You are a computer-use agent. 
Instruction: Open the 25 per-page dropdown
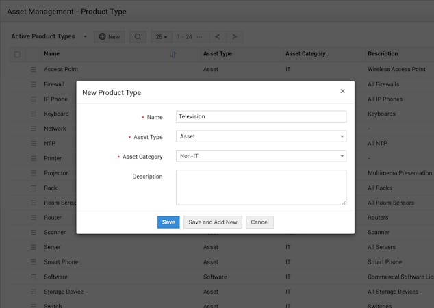(162, 36)
